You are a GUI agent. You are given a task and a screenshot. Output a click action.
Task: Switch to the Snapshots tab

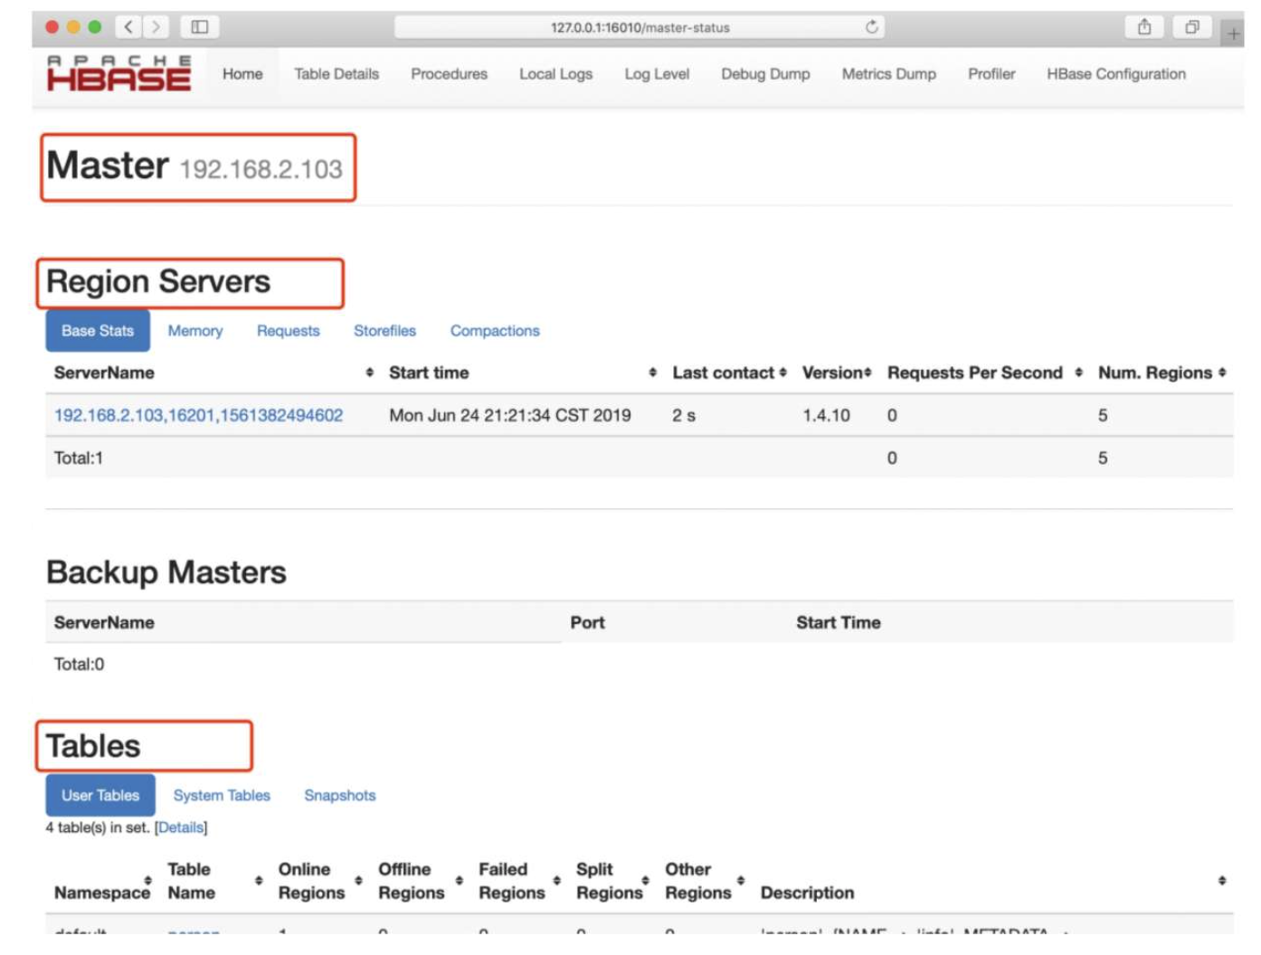340,796
